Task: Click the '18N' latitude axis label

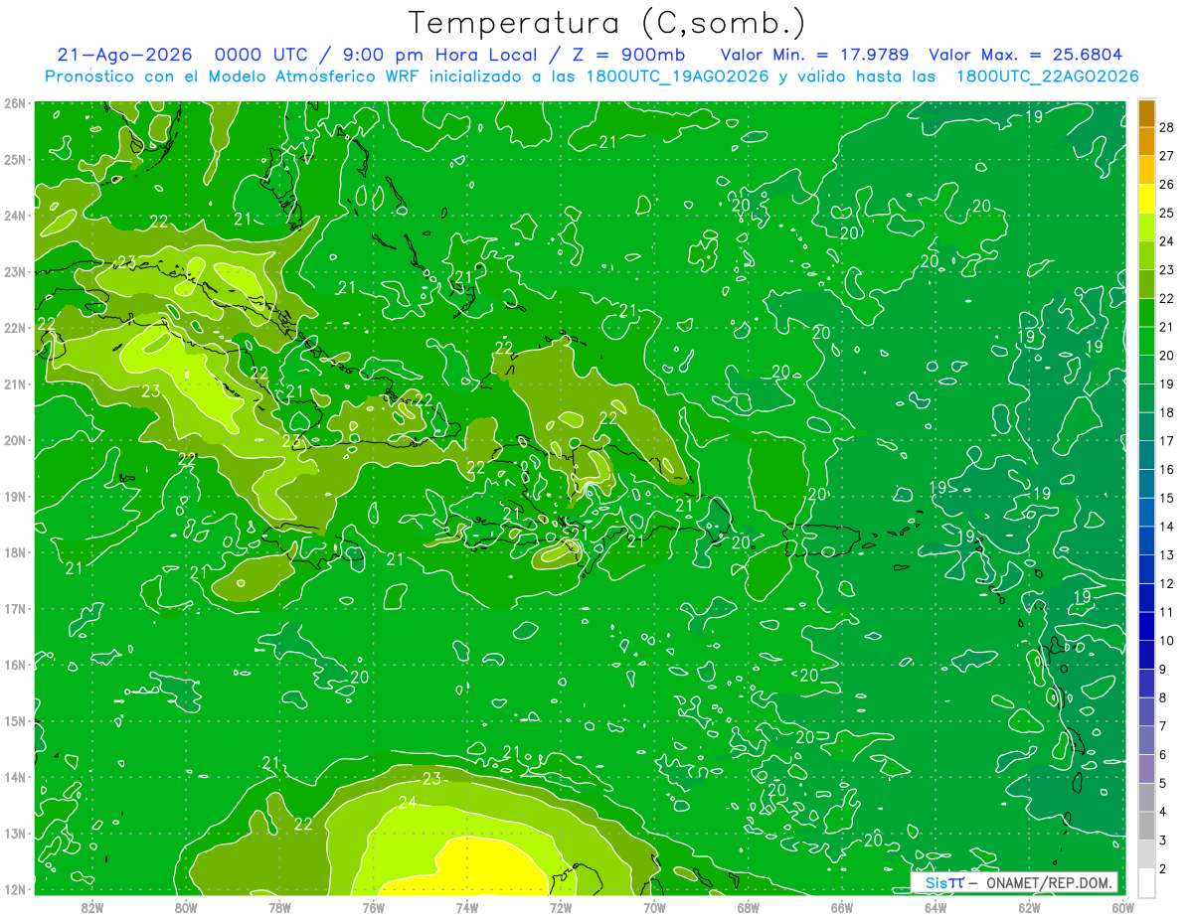Action: [15, 552]
